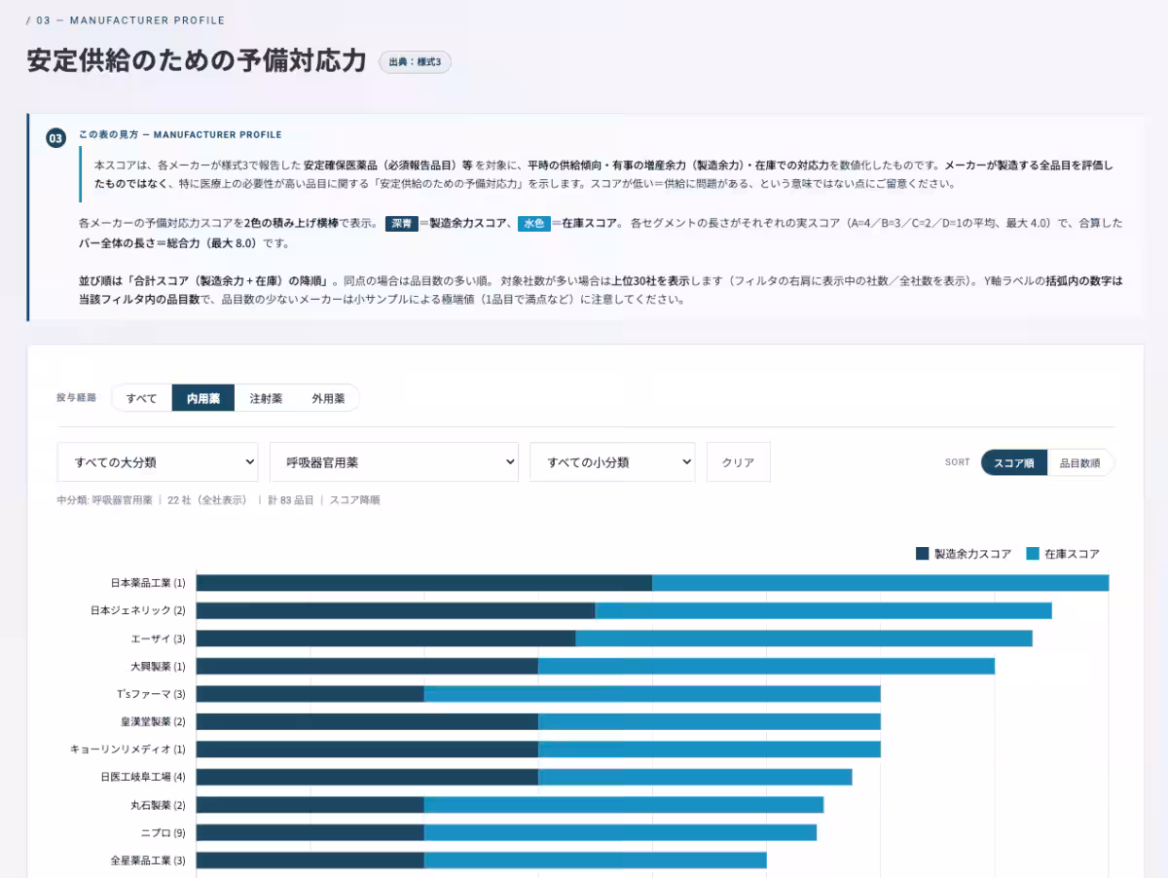Viewport: 1168px width, 878px height.
Task: Click the 投与経路 label
Action: coord(77,398)
